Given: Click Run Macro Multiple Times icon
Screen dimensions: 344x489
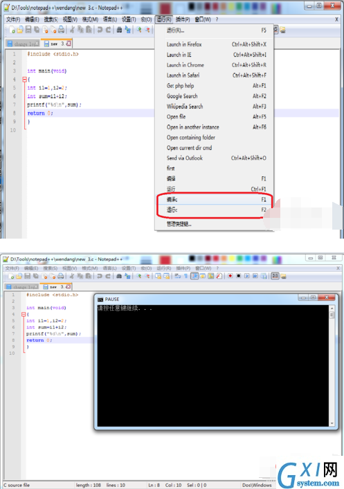Looking at the screenshot, I should 255,276.
